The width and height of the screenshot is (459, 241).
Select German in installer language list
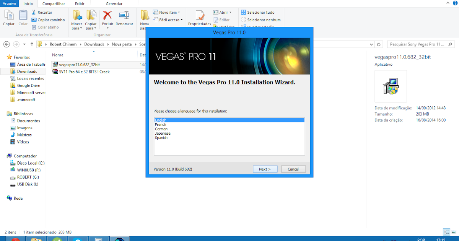pos(229,129)
